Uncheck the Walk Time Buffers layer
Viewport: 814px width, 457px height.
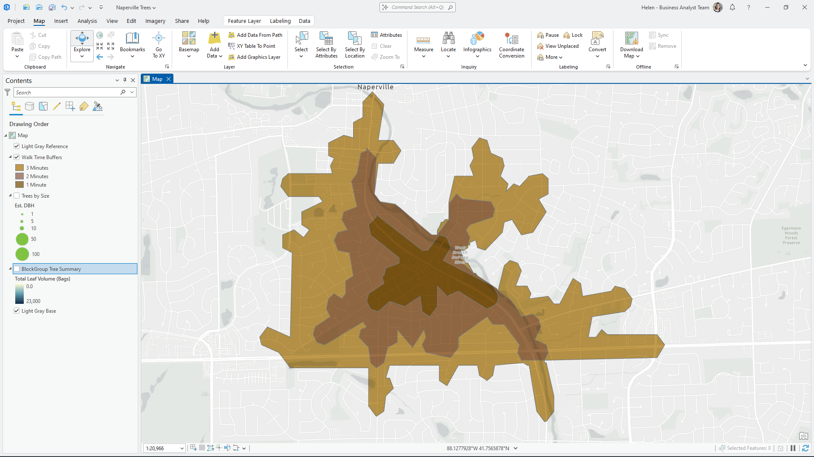pos(17,157)
